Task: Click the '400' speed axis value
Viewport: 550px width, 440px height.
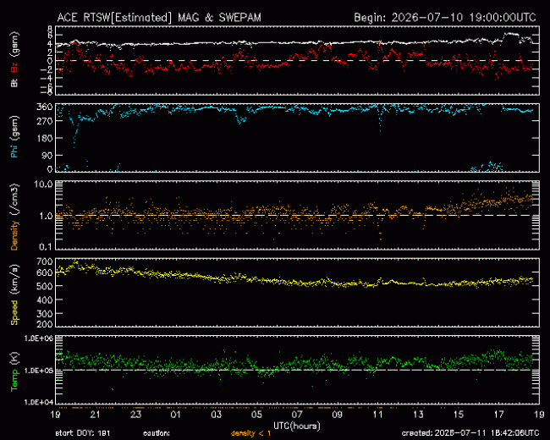Action: [x=45, y=300]
